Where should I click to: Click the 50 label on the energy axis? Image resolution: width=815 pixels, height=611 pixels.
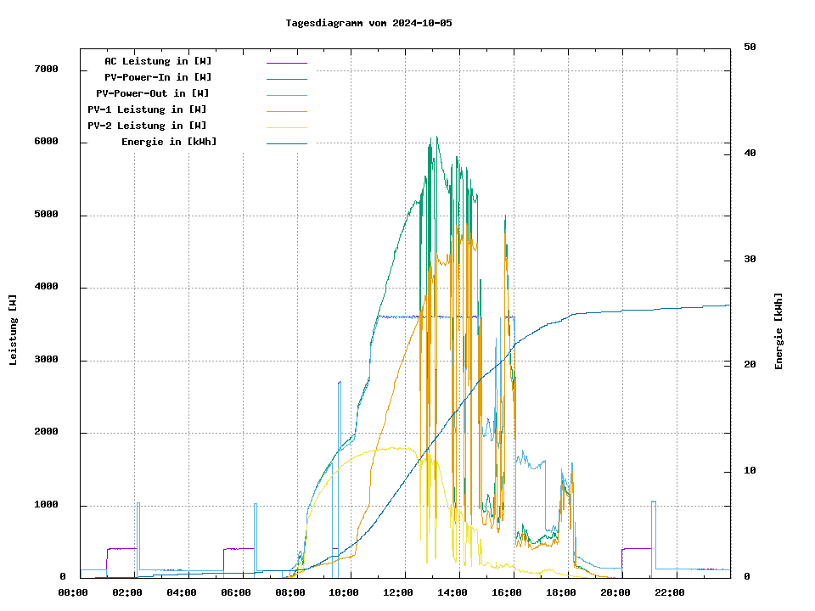coord(750,48)
